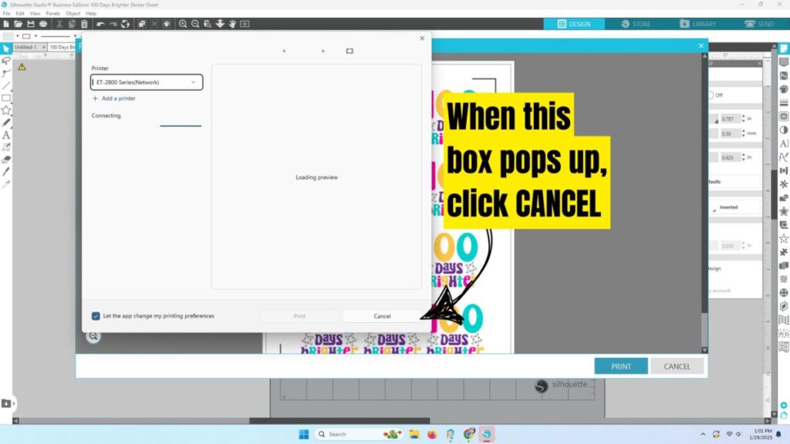The width and height of the screenshot is (790, 444).
Task: Select the Knife tool
Action: pos(6,172)
